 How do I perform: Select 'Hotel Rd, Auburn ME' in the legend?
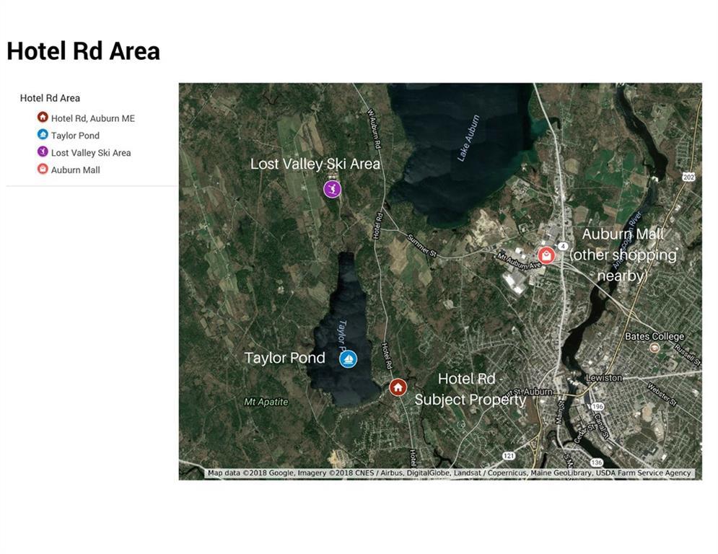pyautogui.click(x=93, y=118)
